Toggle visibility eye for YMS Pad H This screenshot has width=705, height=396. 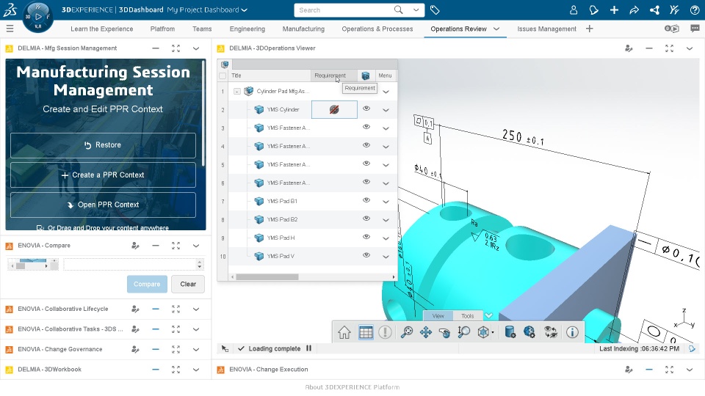(366, 237)
